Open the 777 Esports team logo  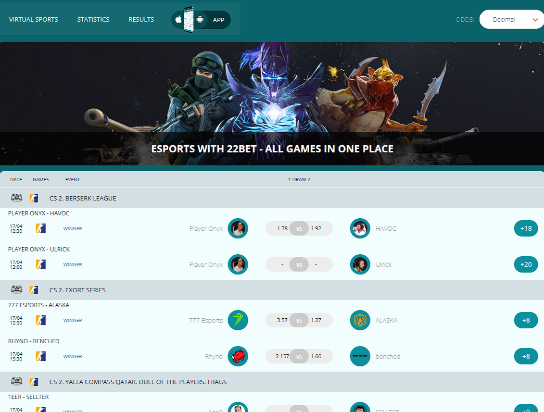(238, 320)
